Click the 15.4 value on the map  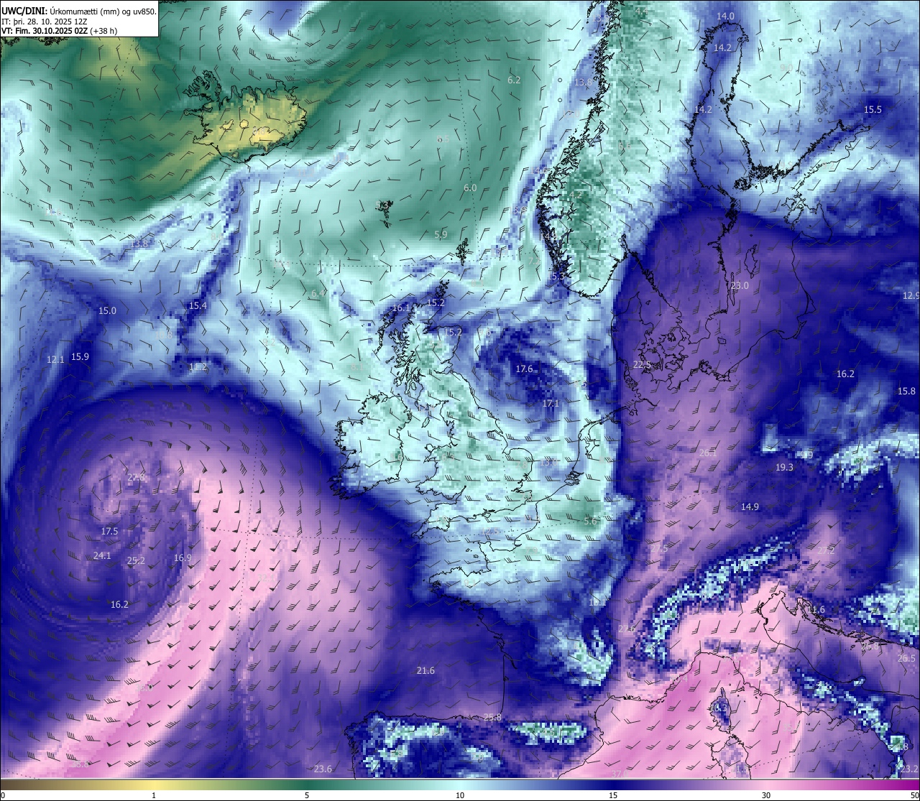pyautogui.click(x=198, y=305)
